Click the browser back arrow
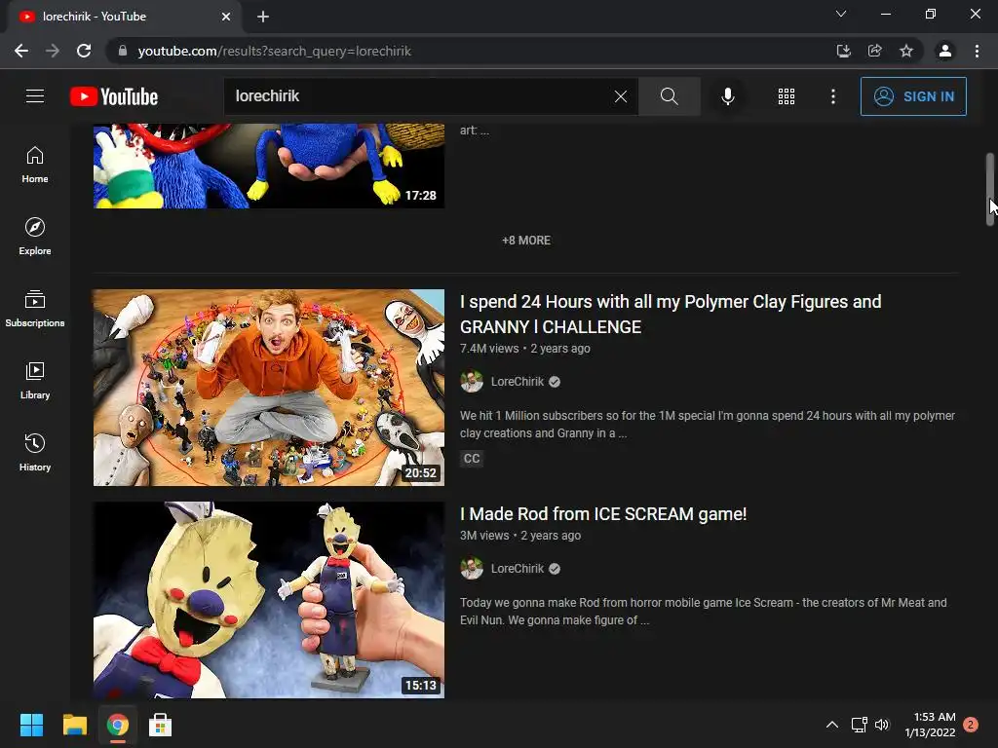This screenshot has height=748, width=998. [x=21, y=51]
